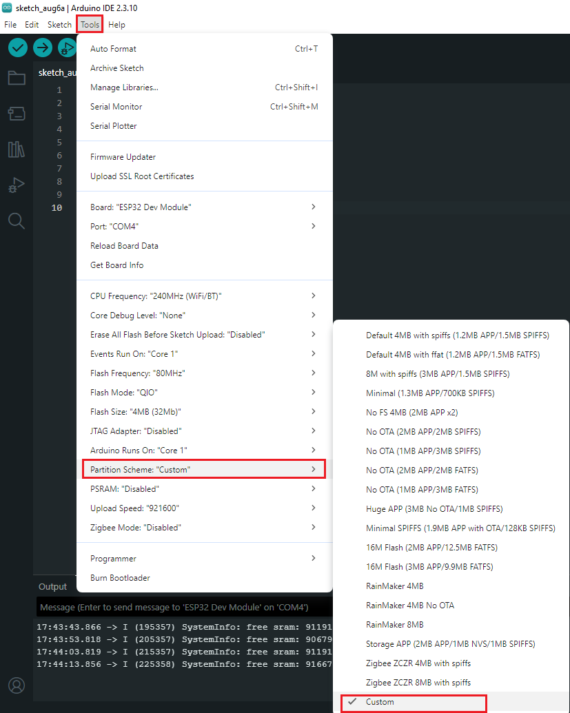Select RainMaker 4MB No OTA
This screenshot has width=570, height=713.
[x=451, y=606]
